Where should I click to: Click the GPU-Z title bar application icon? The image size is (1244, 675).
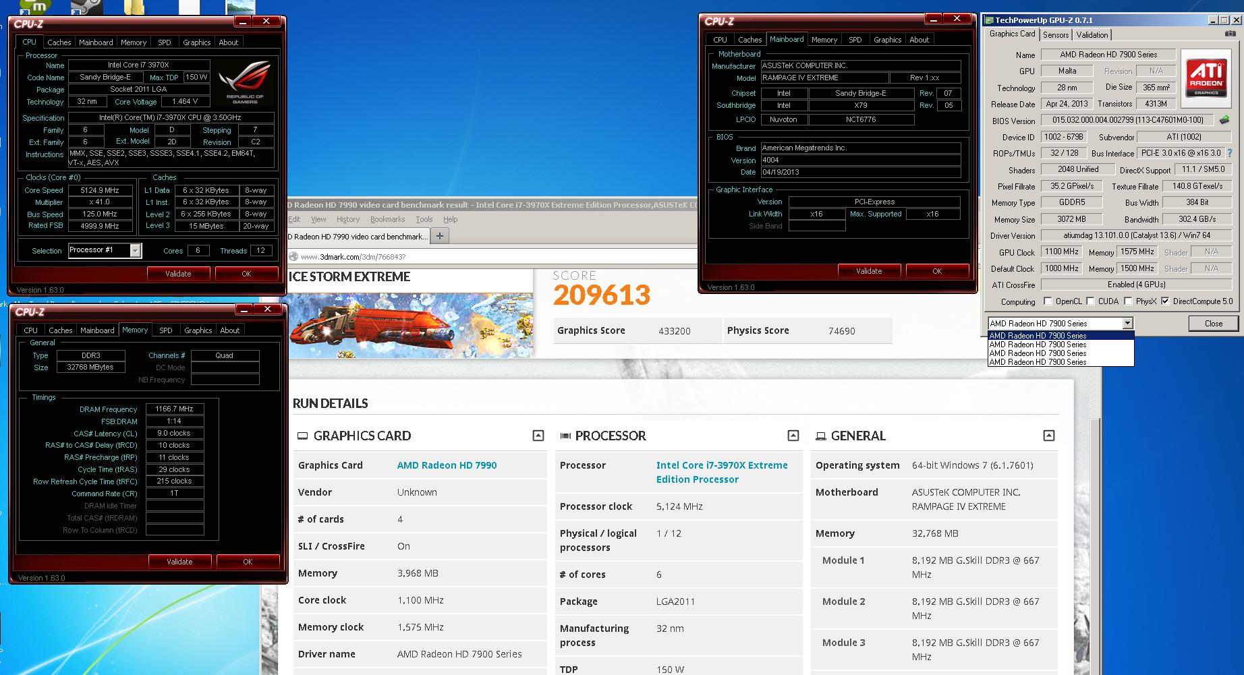[988, 20]
